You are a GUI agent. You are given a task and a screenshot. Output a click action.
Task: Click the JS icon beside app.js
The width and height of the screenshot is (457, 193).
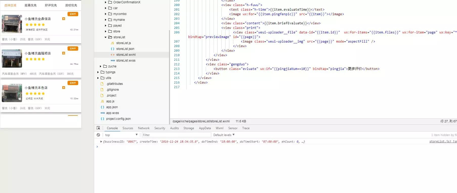click(x=102, y=101)
